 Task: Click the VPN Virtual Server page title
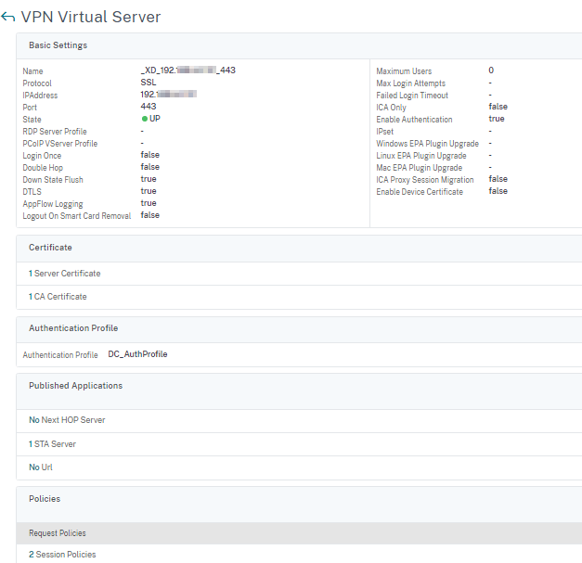[90, 17]
